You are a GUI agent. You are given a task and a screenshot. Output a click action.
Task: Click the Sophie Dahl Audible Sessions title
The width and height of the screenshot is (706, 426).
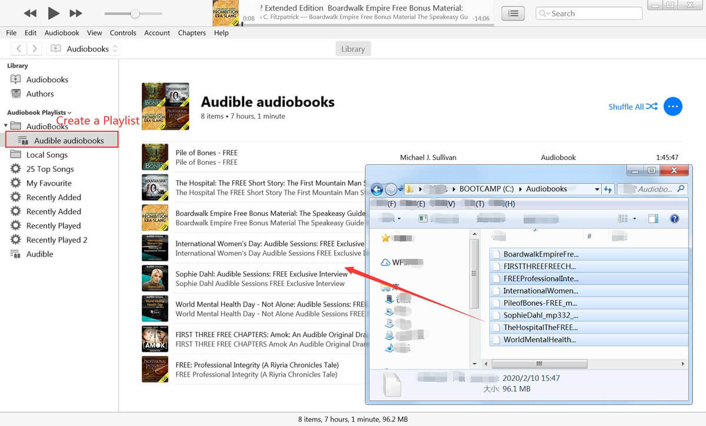[261, 274]
